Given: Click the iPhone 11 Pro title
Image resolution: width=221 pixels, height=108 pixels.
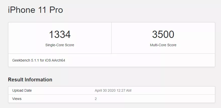Looking at the screenshot, I should coord(35,10).
